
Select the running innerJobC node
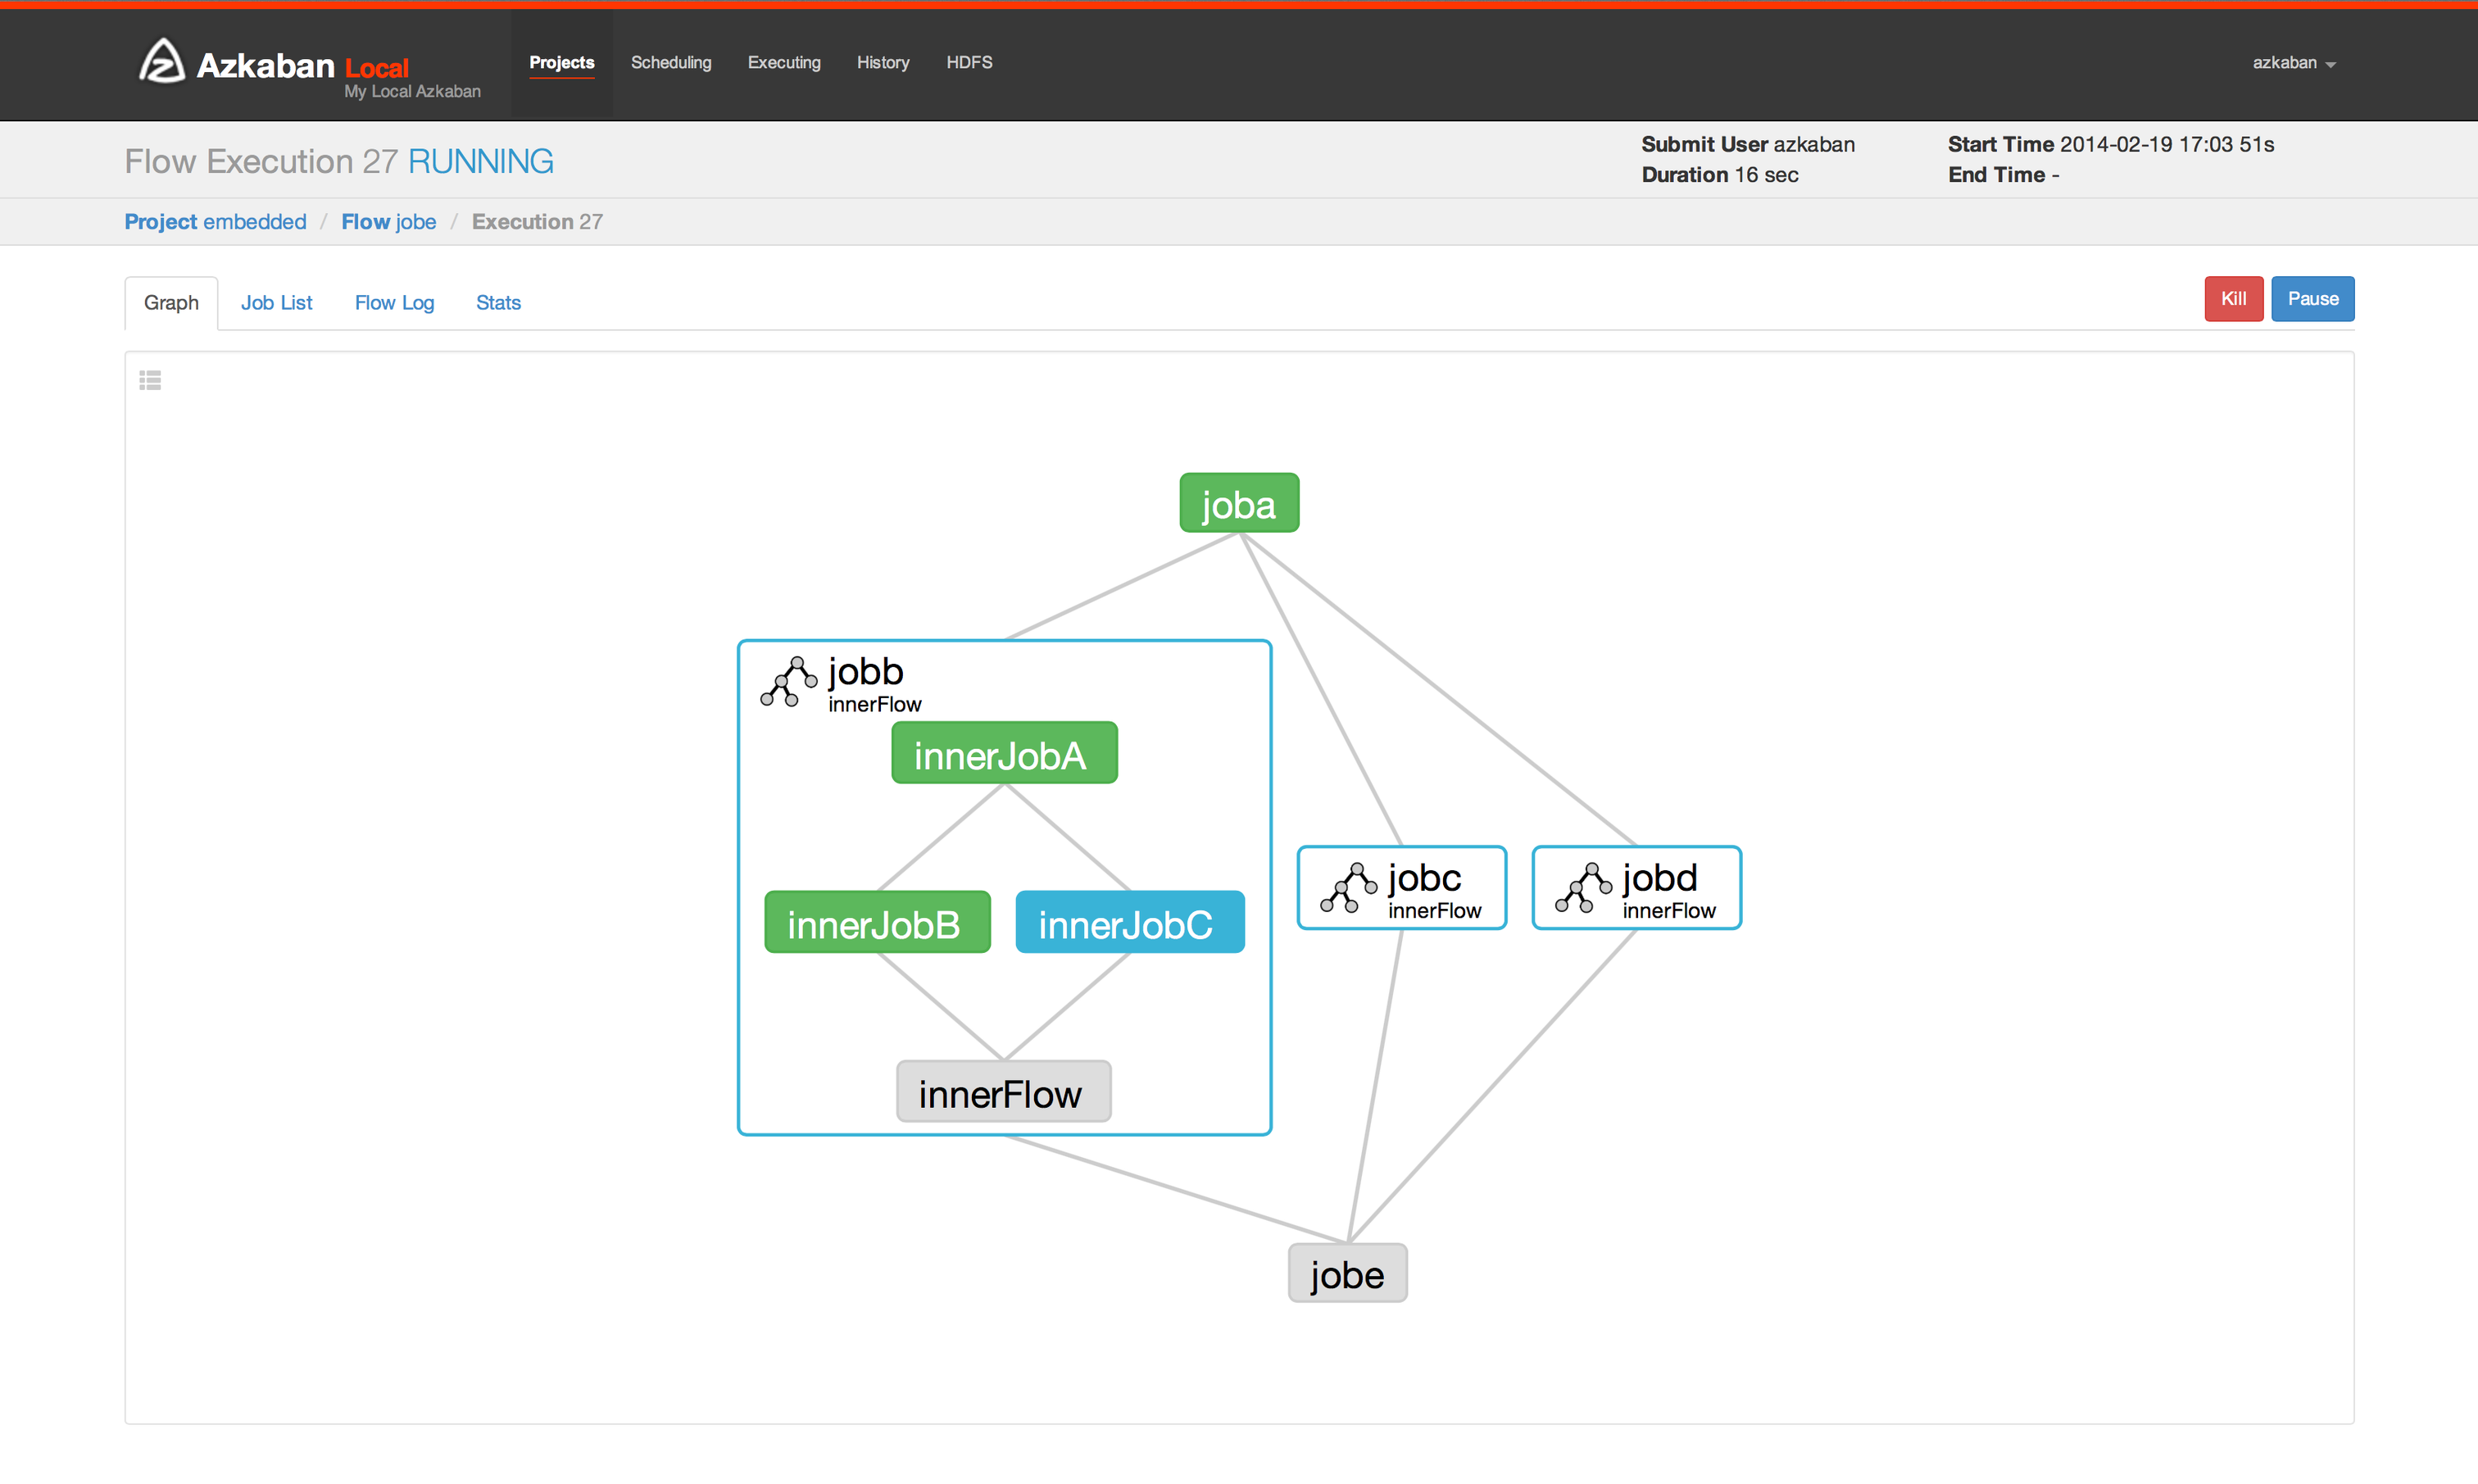pyautogui.click(x=1129, y=924)
